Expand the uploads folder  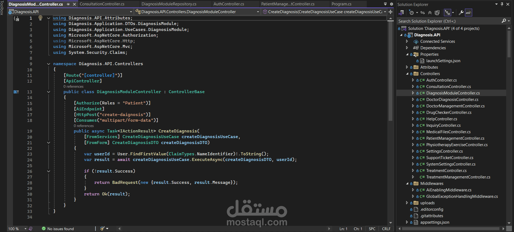coord(407,203)
